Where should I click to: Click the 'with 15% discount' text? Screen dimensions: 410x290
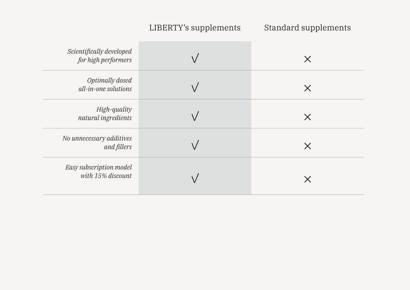pyautogui.click(x=106, y=176)
